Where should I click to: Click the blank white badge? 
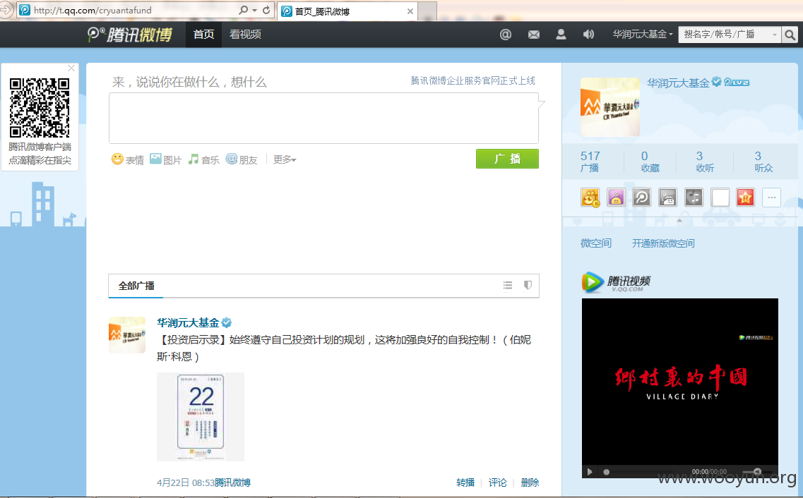[x=720, y=198]
